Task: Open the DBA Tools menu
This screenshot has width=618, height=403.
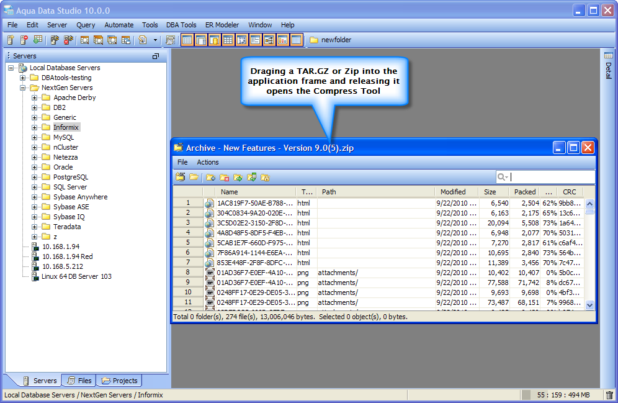Action: tap(181, 25)
